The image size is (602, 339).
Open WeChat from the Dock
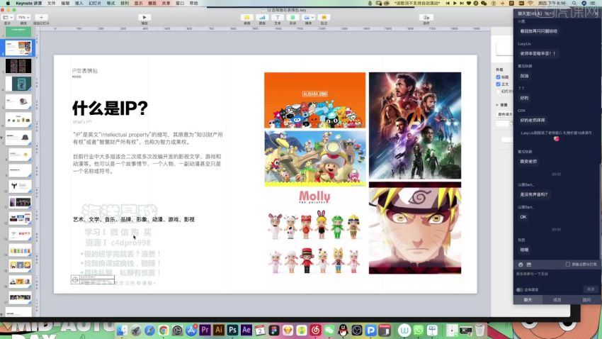click(329, 330)
